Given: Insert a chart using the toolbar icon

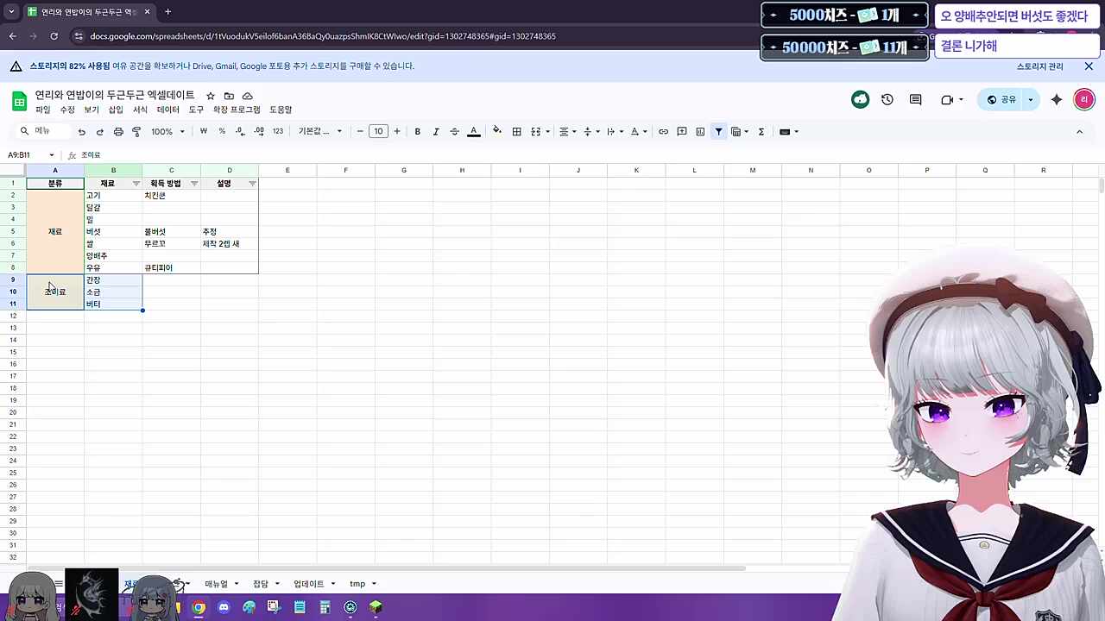Looking at the screenshot, I should click(x=700, y=132).
